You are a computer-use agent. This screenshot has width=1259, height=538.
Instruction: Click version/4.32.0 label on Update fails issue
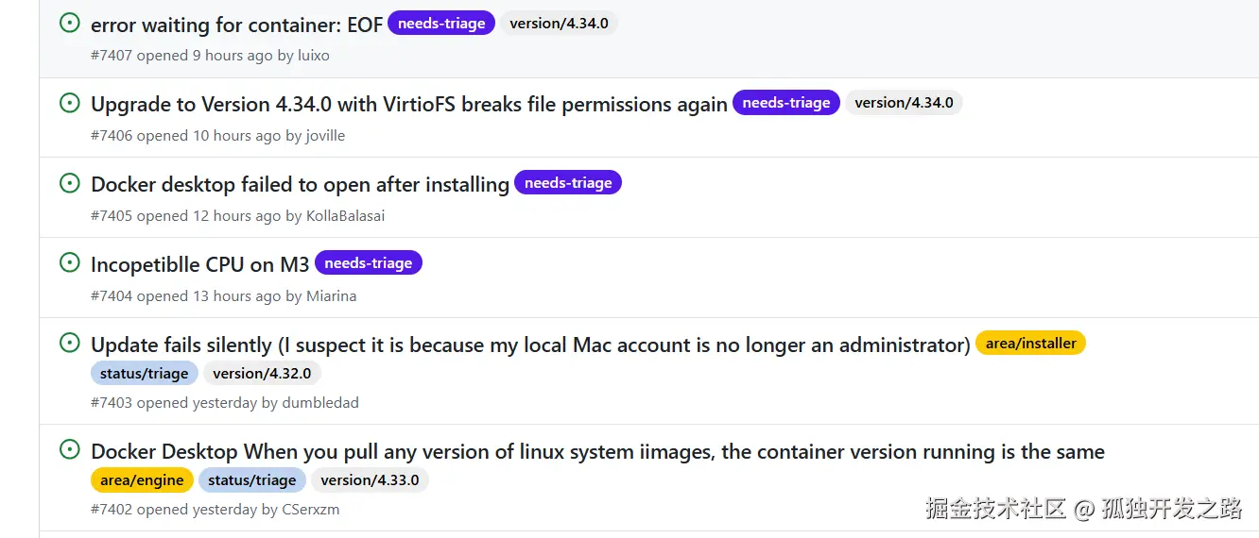pos(262,374)
